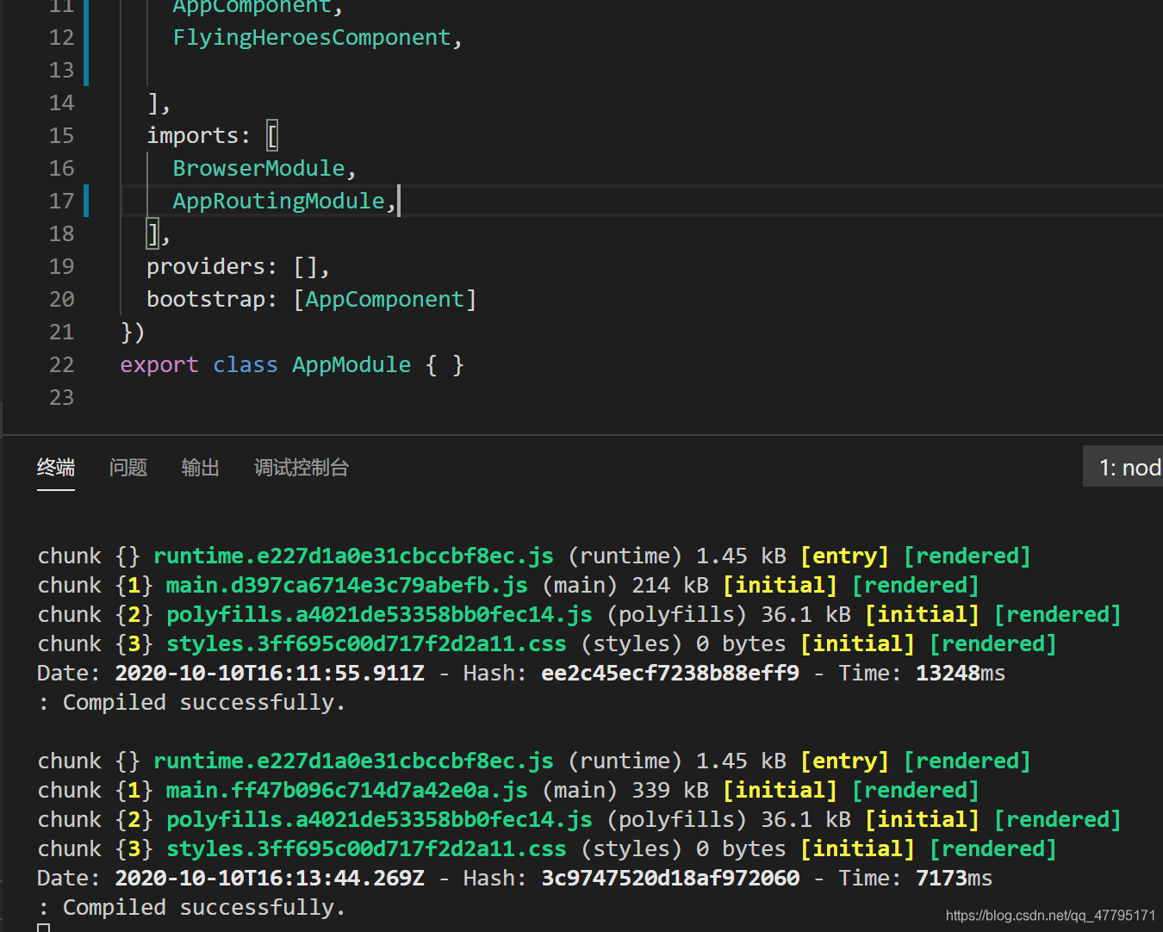Viewport: 1163px width, 932px height.
Task: Click the 'imports:' property name
Action: [198, 135]
